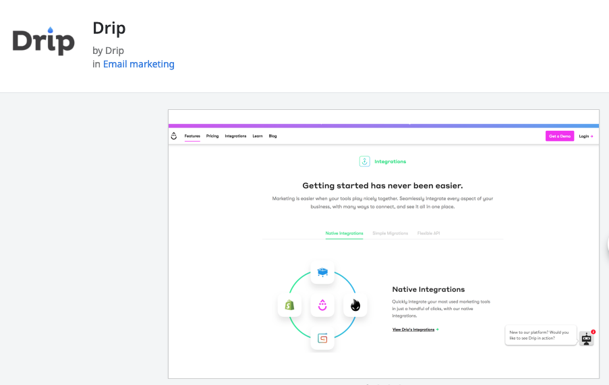Click the large Drip logo
This screenshot has width=609, height=385.
(x=43, y=40)
